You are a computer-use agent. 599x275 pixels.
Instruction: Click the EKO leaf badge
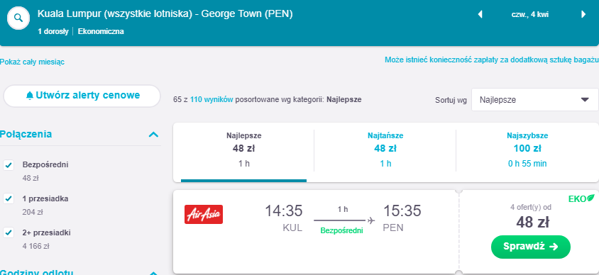tap(581, 198)
